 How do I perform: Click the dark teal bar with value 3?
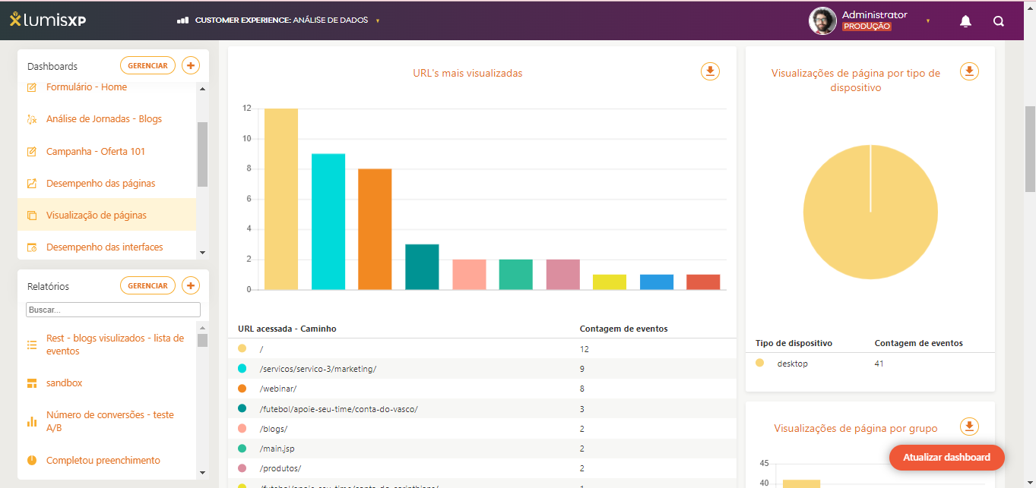coord(422,266)
